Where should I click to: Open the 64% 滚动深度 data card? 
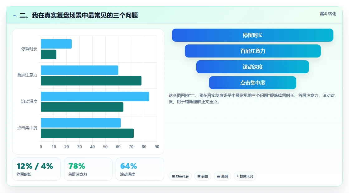click(140, 169)
